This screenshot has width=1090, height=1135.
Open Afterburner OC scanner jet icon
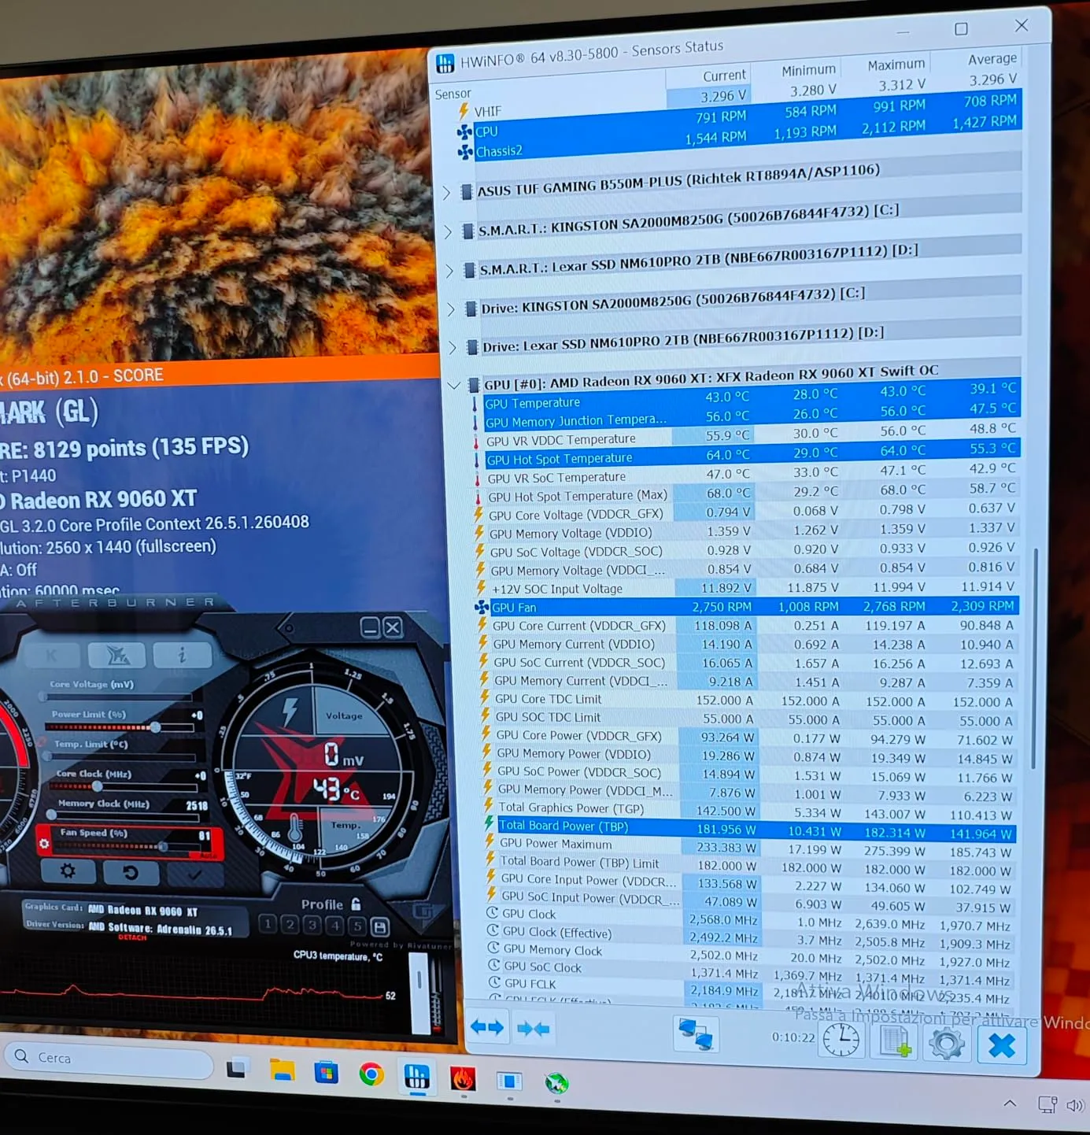click(116, 655)
